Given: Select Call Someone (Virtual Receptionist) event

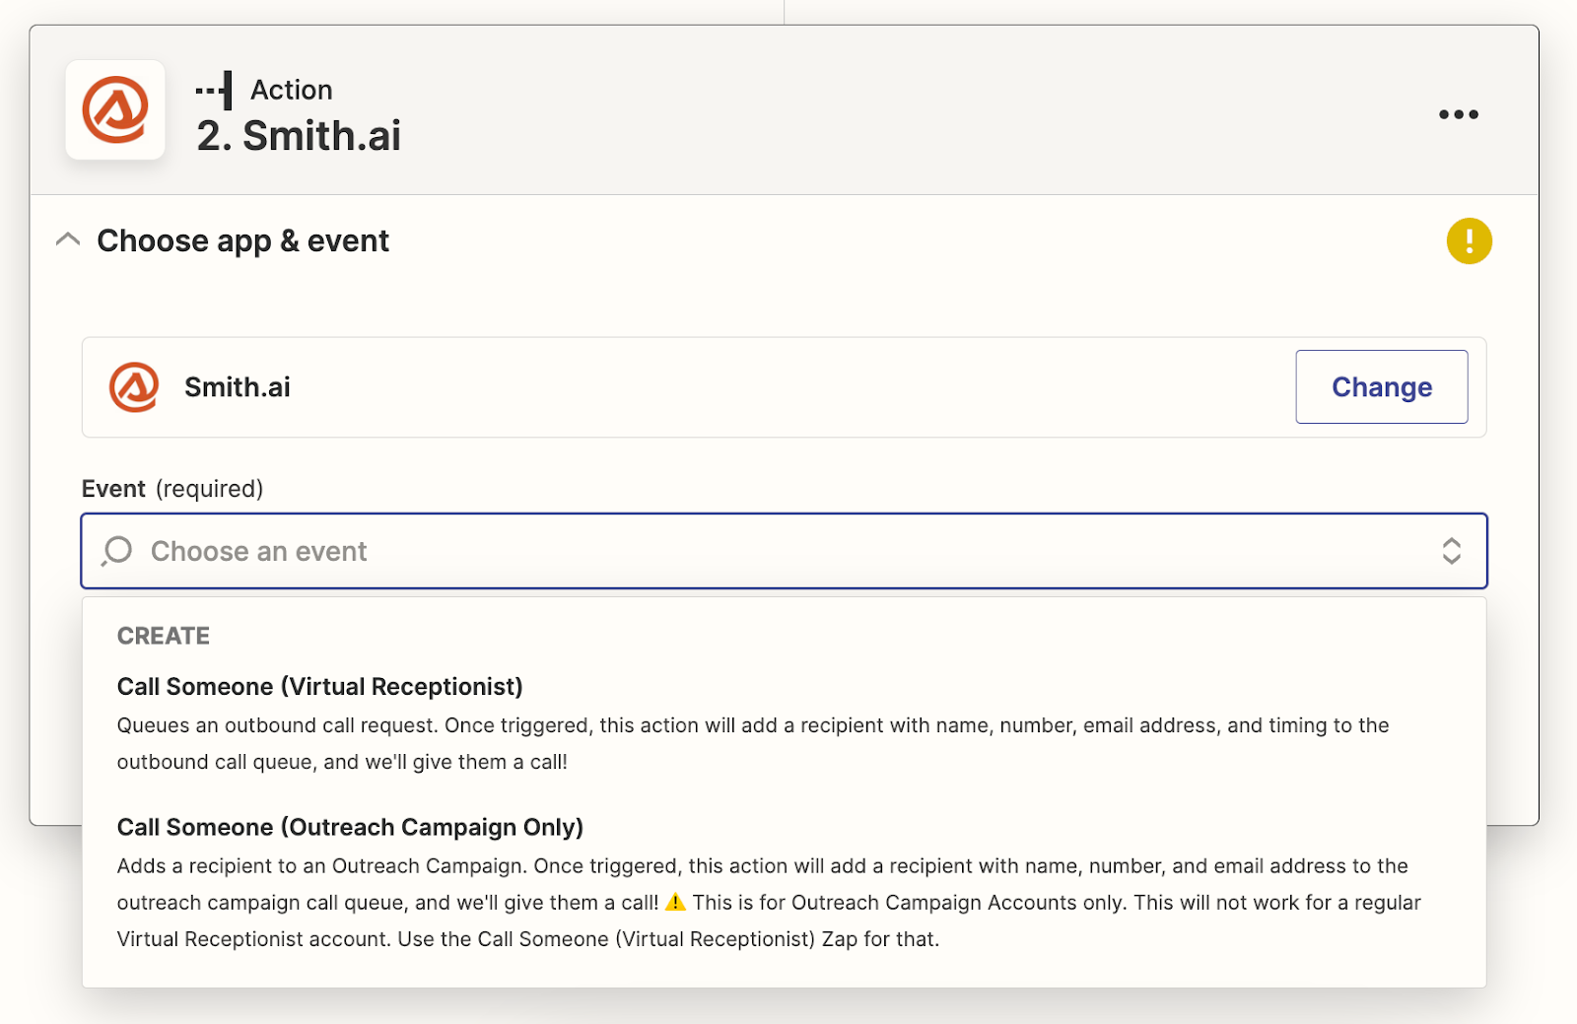Looking at the screenshot, I should coord(319,687).
